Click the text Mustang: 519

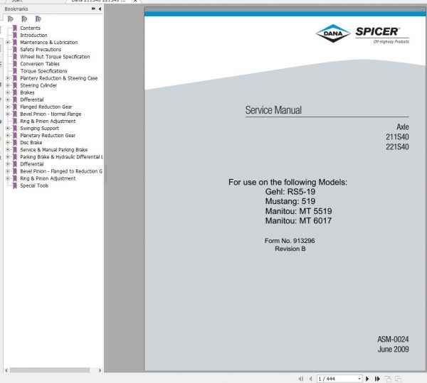coord(290,201)
